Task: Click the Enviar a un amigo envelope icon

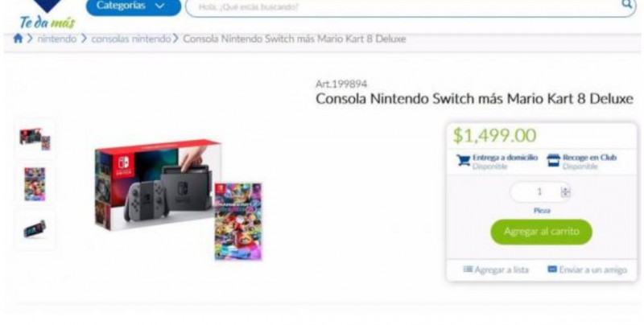Action: [x=552, y=269]
